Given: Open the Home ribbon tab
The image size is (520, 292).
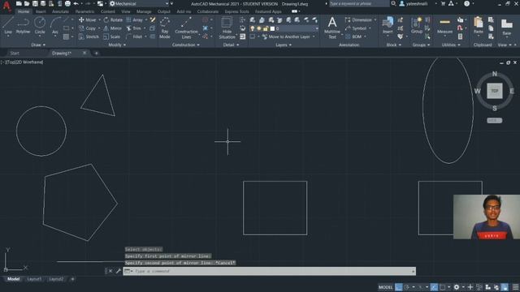Looking at the screenshot, I should click(24, 11).
